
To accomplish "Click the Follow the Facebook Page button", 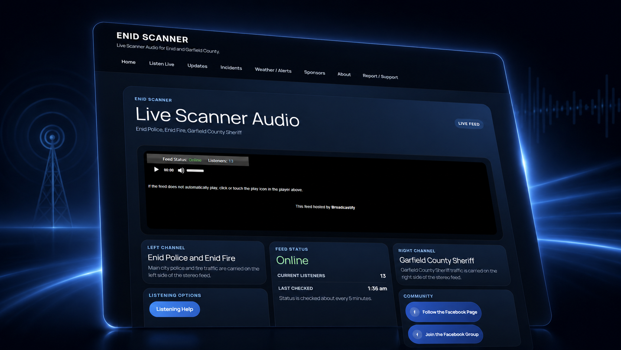I will click(443, 312).
